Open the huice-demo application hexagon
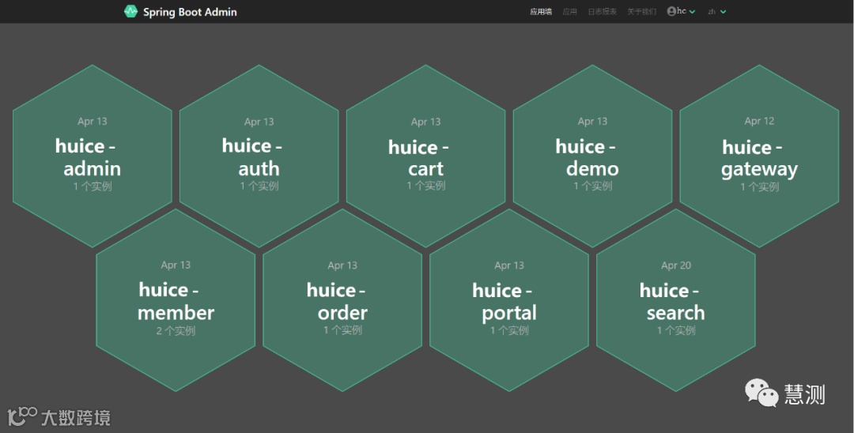 [x=592, y=156]
